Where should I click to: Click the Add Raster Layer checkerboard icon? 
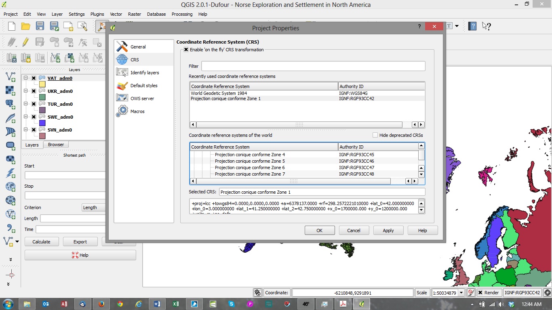[x=11, y=90]
